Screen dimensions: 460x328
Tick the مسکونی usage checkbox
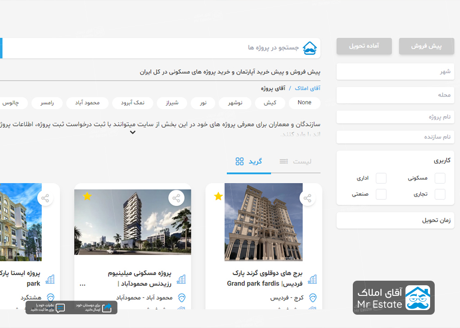[x=440, y=178]
